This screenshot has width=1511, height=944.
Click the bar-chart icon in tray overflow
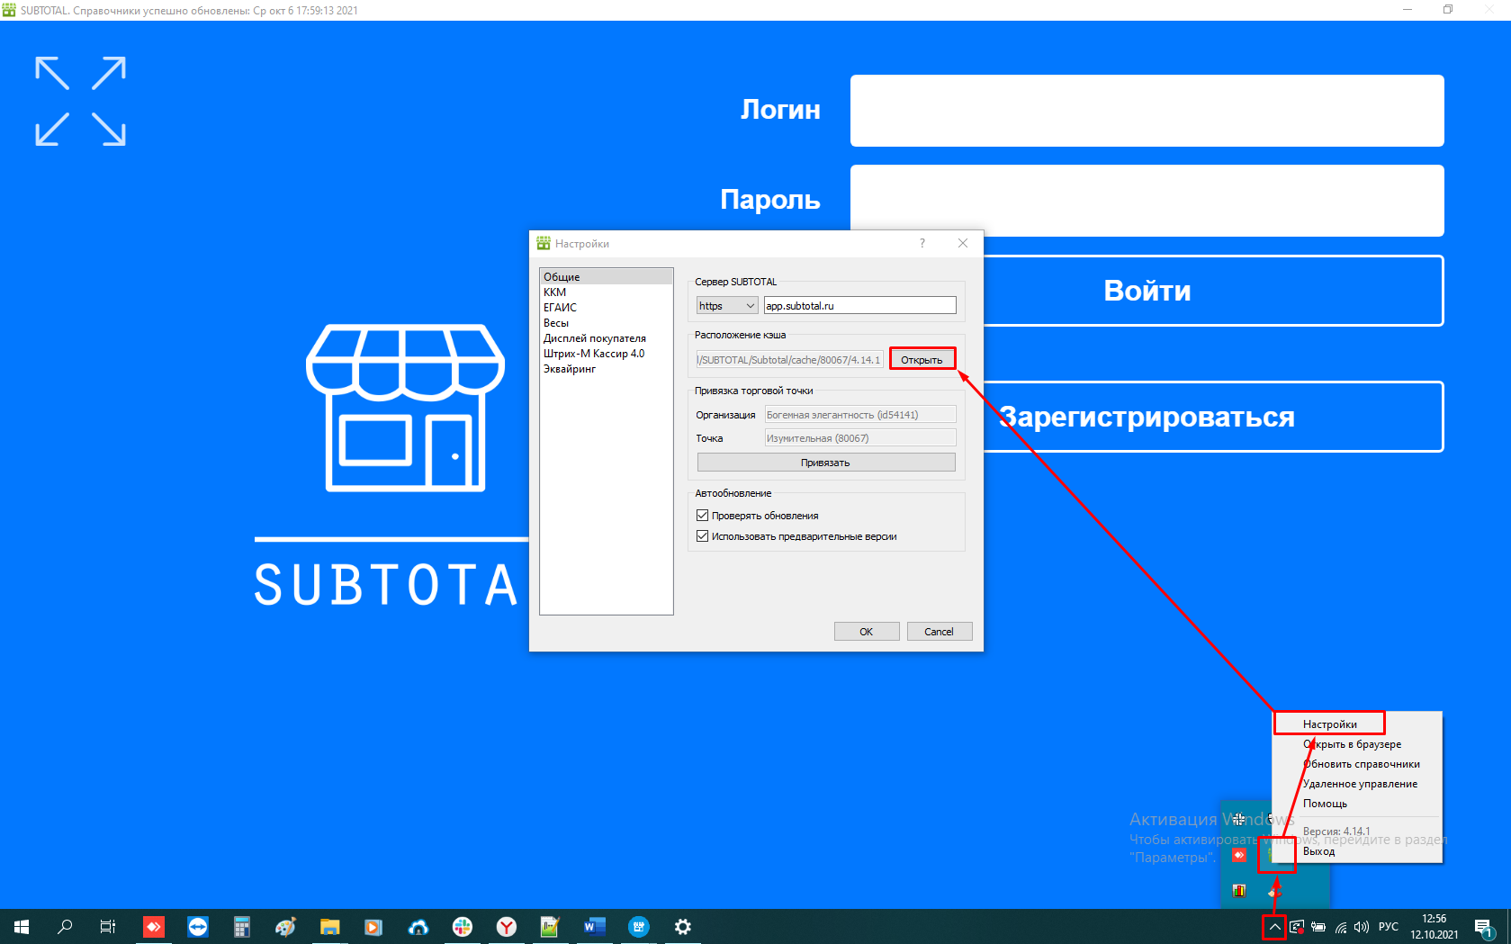(x=1239, y=890)
